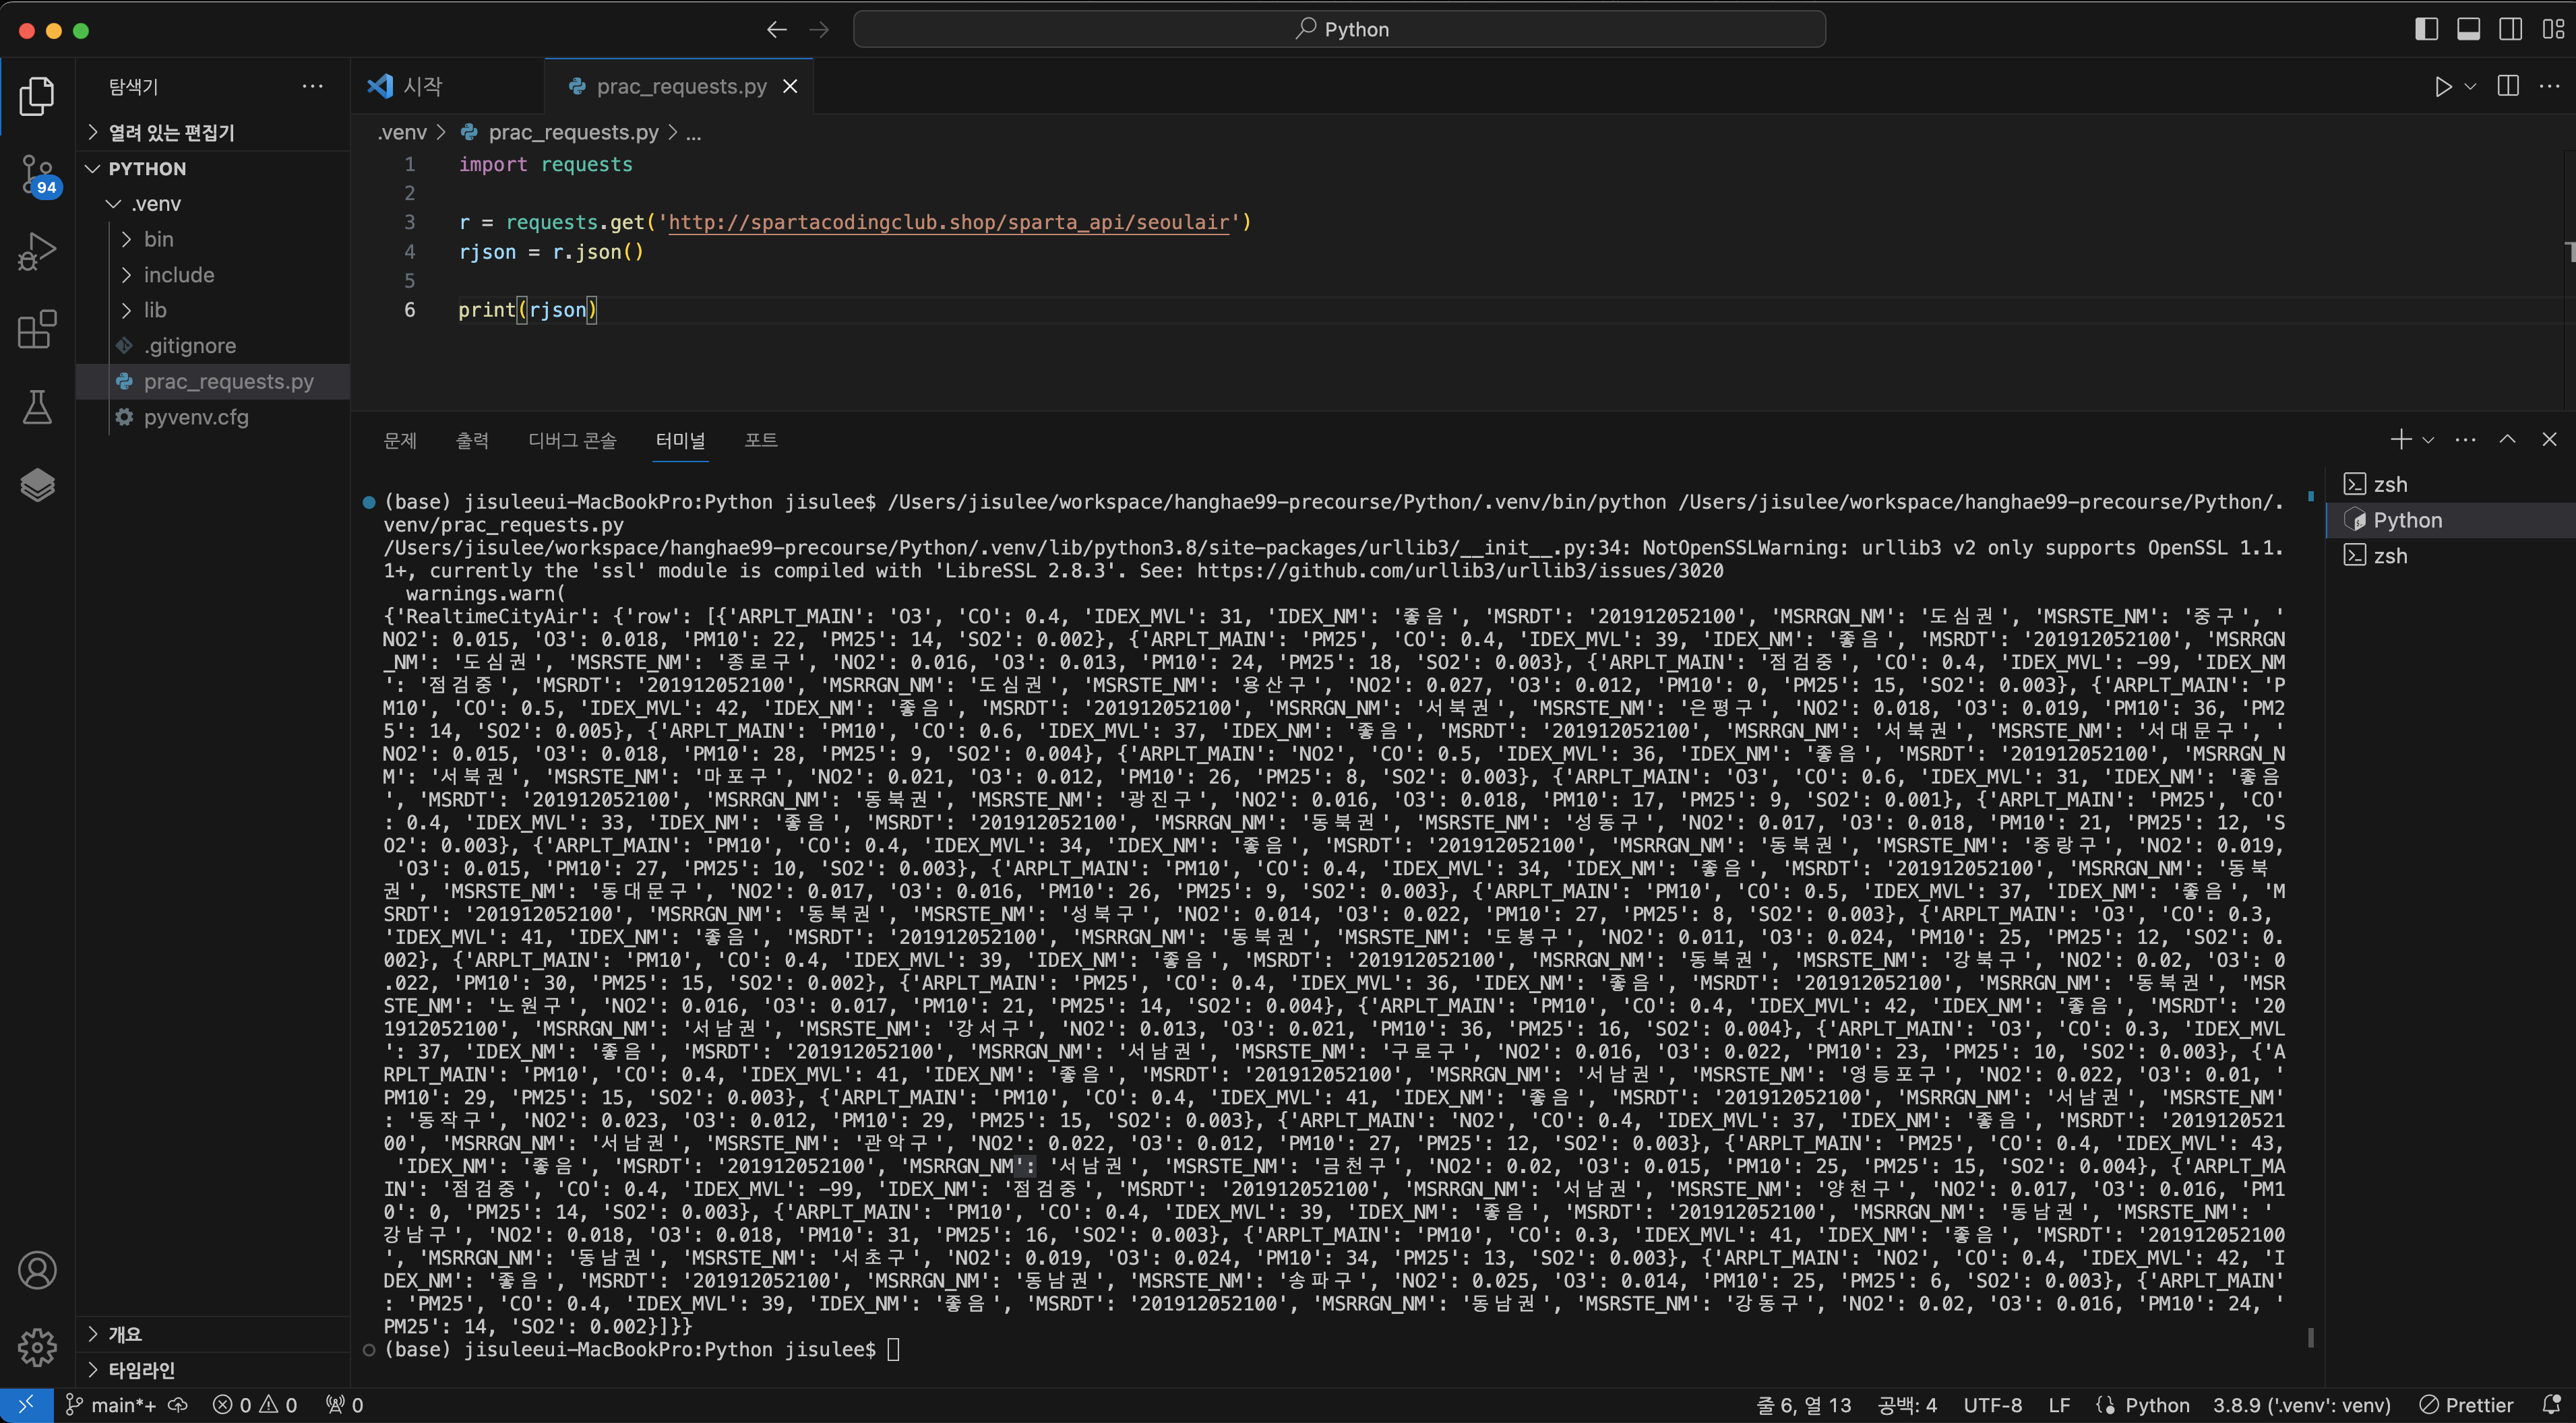Open the run options dropdown arrow

point(2470,87)
